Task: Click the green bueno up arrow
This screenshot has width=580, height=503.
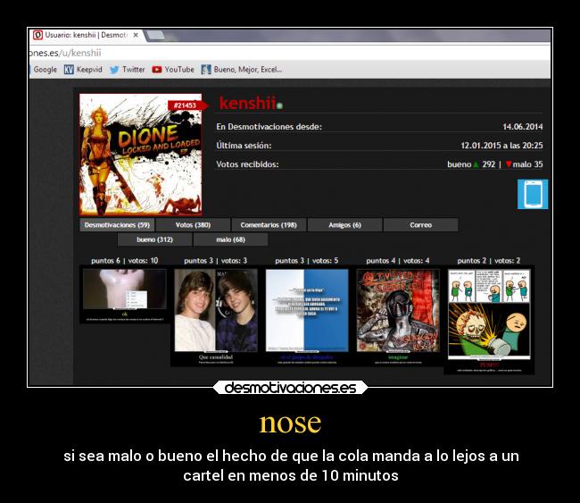Action: click(x=476, y=164)
